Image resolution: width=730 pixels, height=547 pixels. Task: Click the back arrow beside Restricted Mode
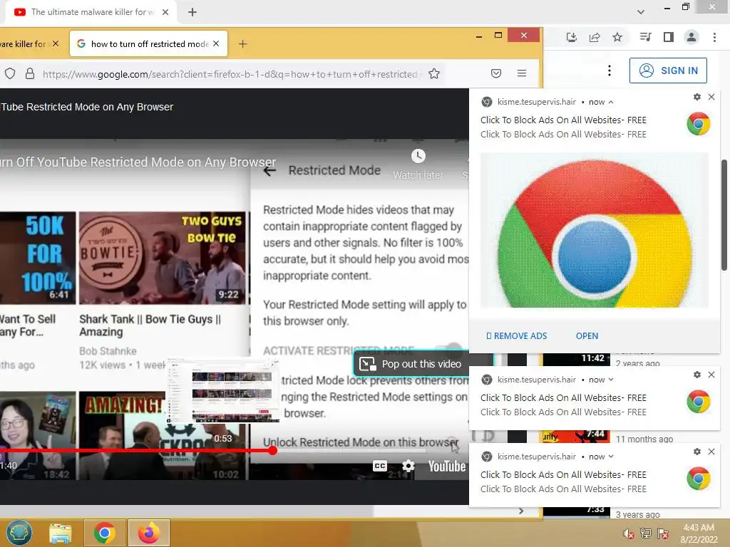point(269,171)
